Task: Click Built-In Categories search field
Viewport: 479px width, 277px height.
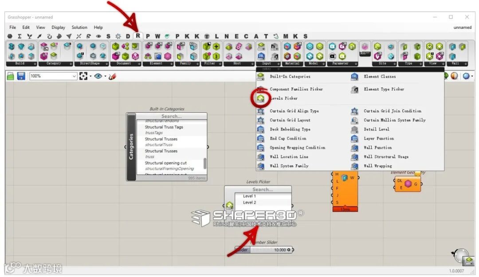Action: point(171,116)
